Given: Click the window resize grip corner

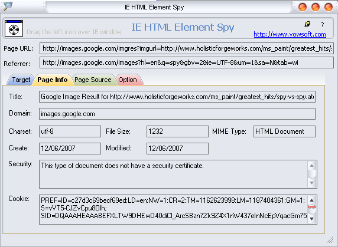Looking at the screenshot, I should (x=330, y=240).
